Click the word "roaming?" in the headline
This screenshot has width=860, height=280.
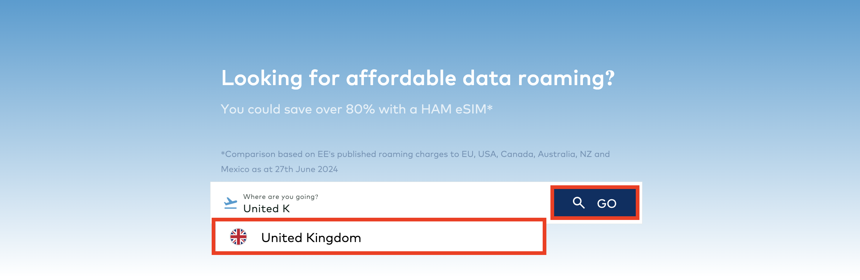[566, 78]
